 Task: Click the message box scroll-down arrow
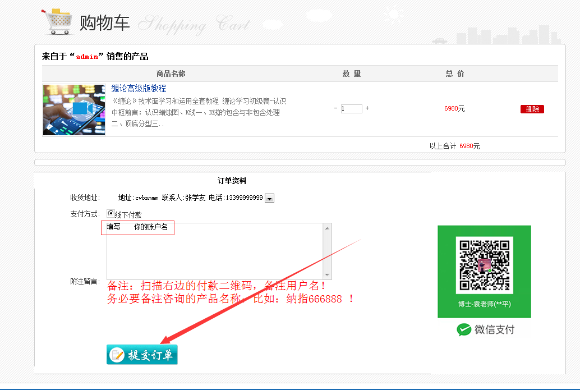[328, 275]
